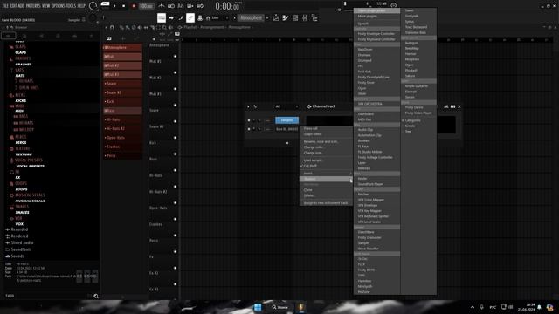Open the OPTIONS menu
Viewport: 559px width, 314px height.
(59, 6)
